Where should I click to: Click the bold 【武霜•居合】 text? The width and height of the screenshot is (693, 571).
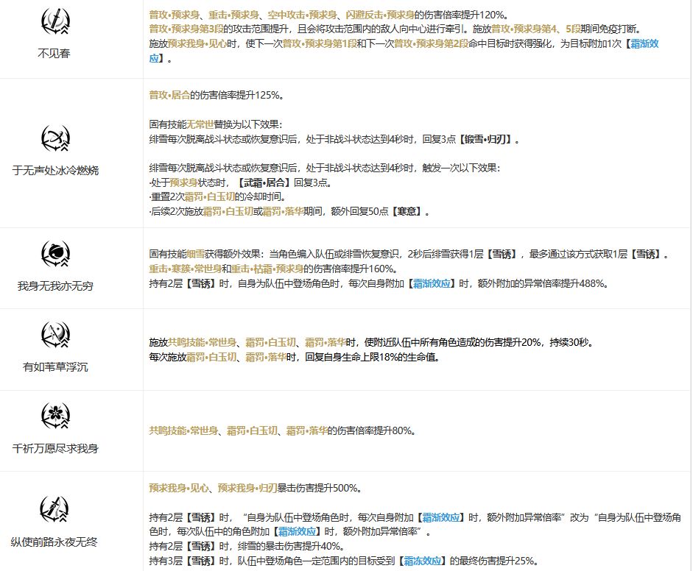click(264, 182)
